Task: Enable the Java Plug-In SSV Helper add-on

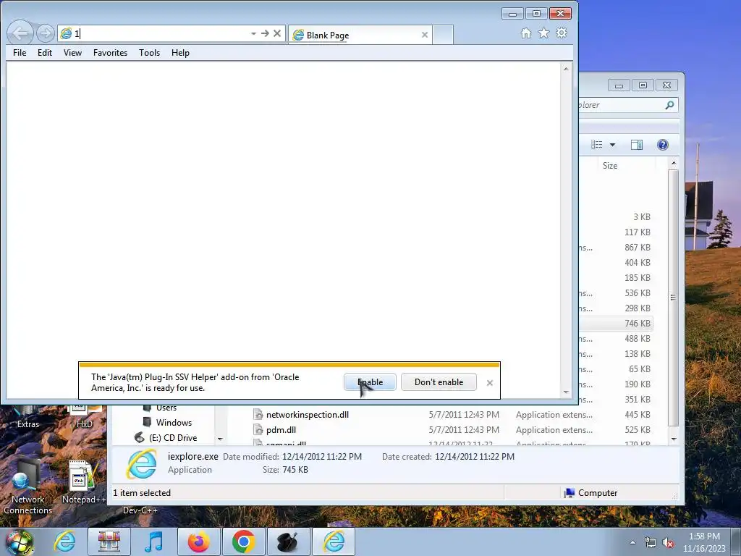Action: tap(370, 382)
